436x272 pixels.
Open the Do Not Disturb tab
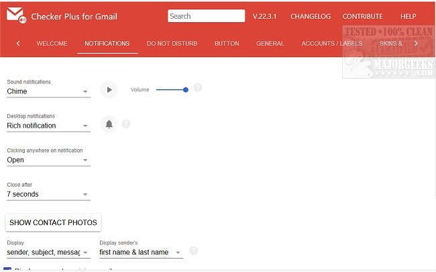coord(172,44)
